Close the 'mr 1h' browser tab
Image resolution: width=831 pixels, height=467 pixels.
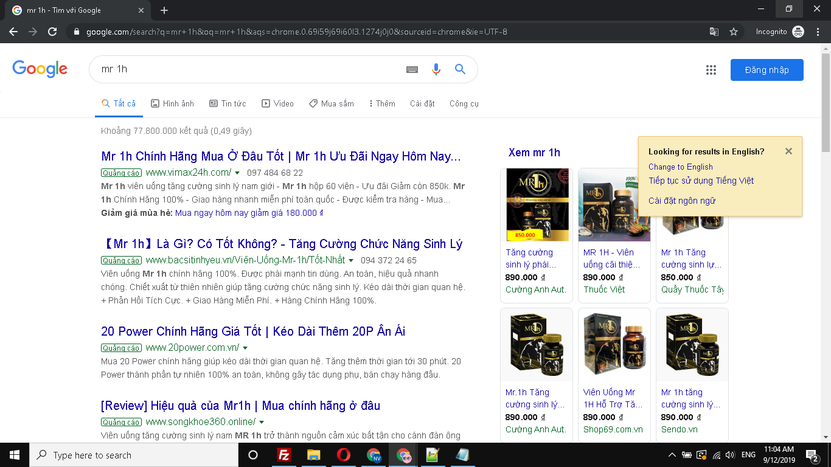(141, 10)
